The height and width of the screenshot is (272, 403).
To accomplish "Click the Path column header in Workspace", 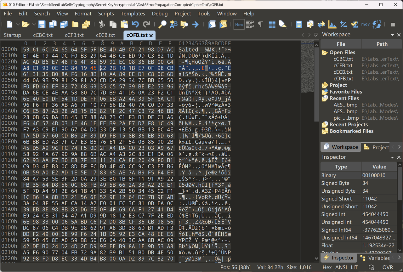I will click(x=382, y=44).
